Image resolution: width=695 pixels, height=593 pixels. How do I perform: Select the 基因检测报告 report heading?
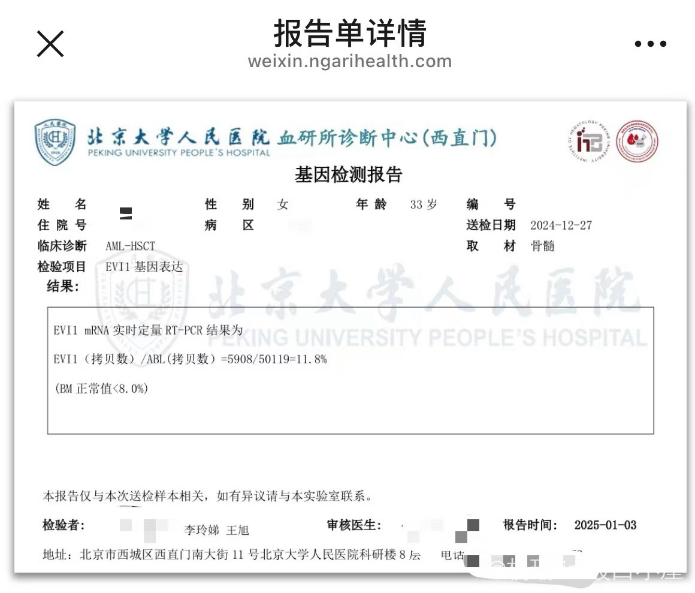tap(348, 174)
